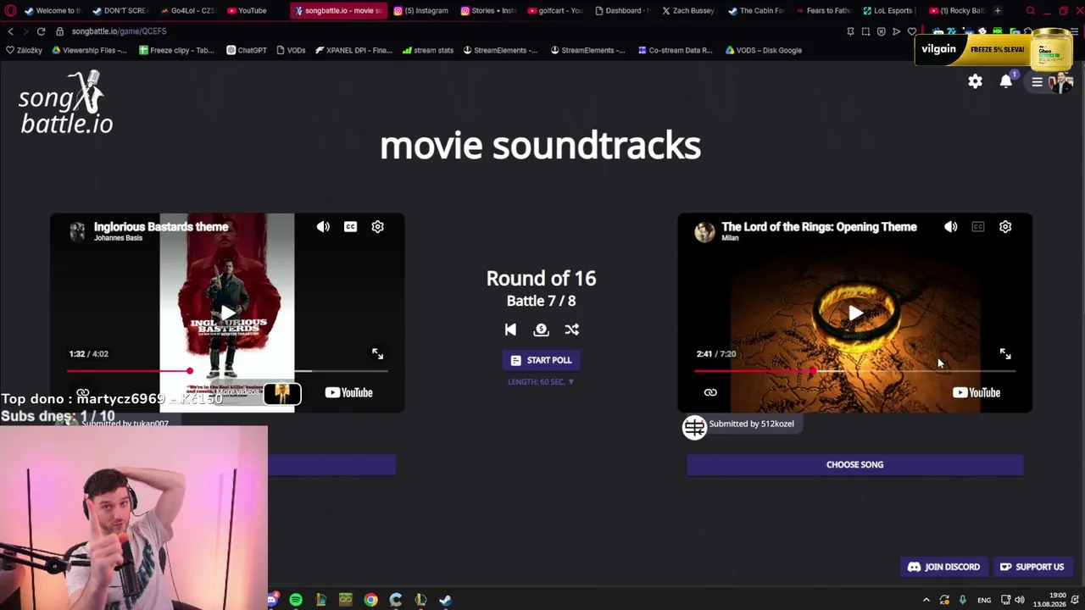Open a new browser tab
The image size is (1085, 610).
tap(998, 11)
